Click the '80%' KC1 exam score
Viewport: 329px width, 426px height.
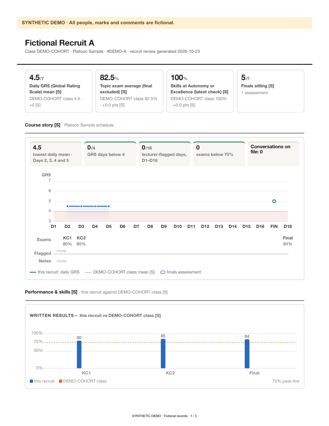(x=67, y=244)
